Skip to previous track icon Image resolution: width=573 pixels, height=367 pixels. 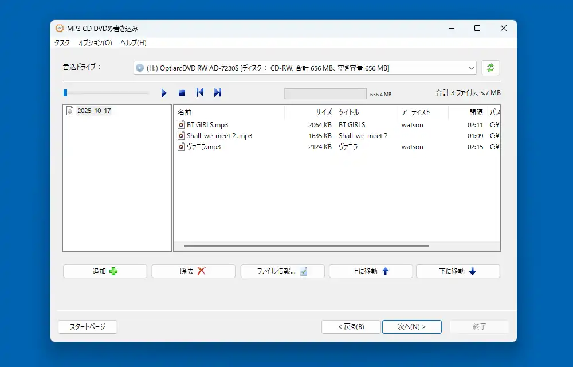click(x=200, y=93)
